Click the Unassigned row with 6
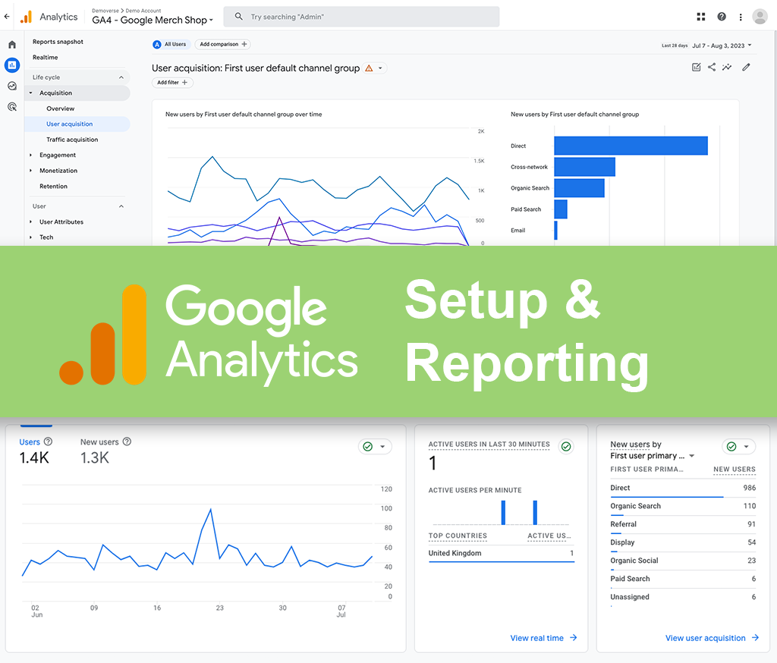 tap(683, 597)
